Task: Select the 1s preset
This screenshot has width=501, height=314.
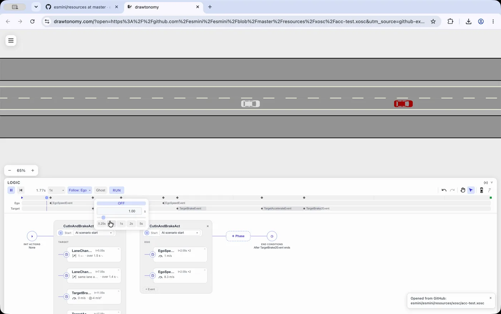Action: pos(121,224)
